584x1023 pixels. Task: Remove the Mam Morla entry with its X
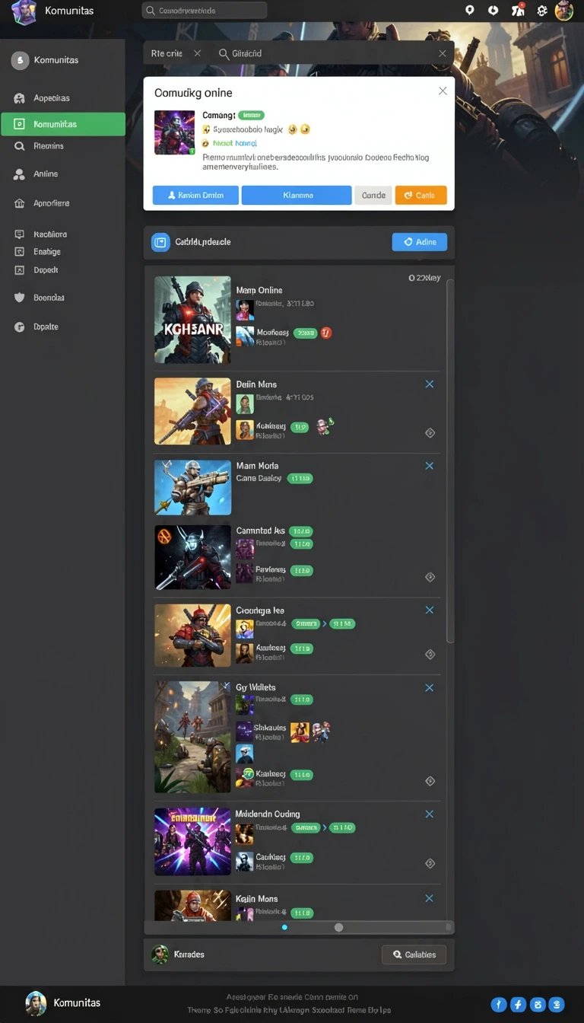pos(430,466)
